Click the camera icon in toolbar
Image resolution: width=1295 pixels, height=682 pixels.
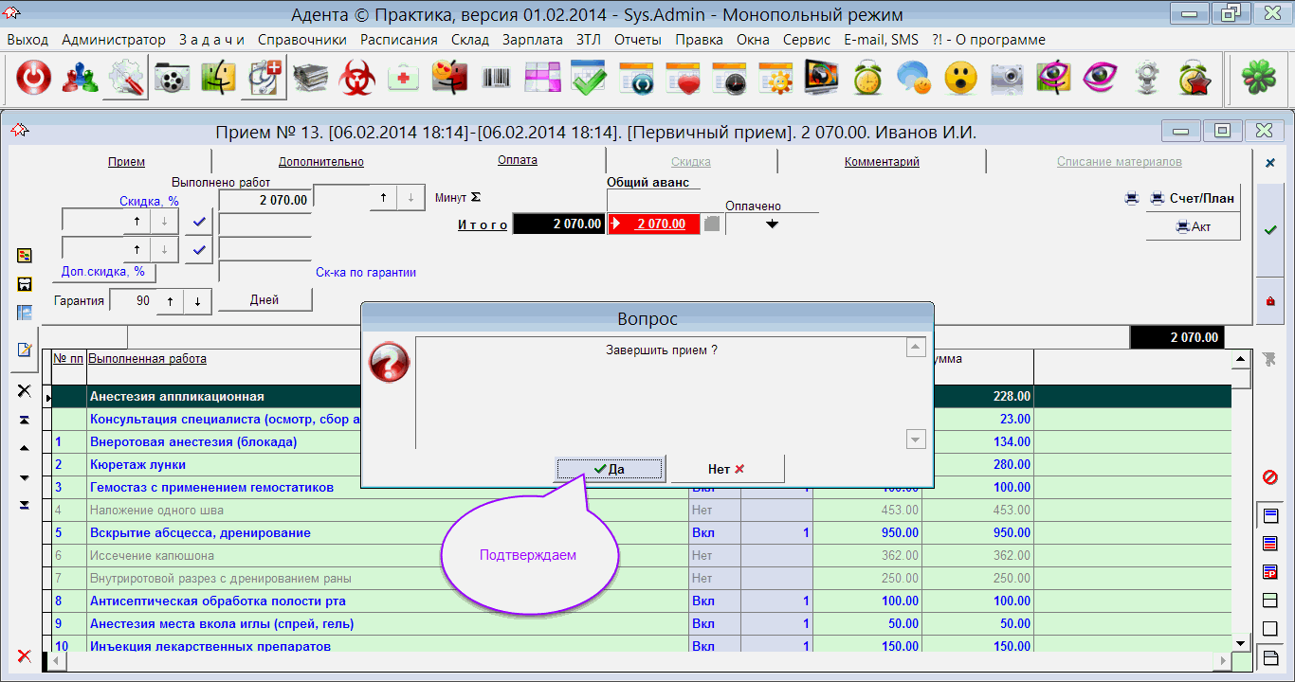[1006, 79]
